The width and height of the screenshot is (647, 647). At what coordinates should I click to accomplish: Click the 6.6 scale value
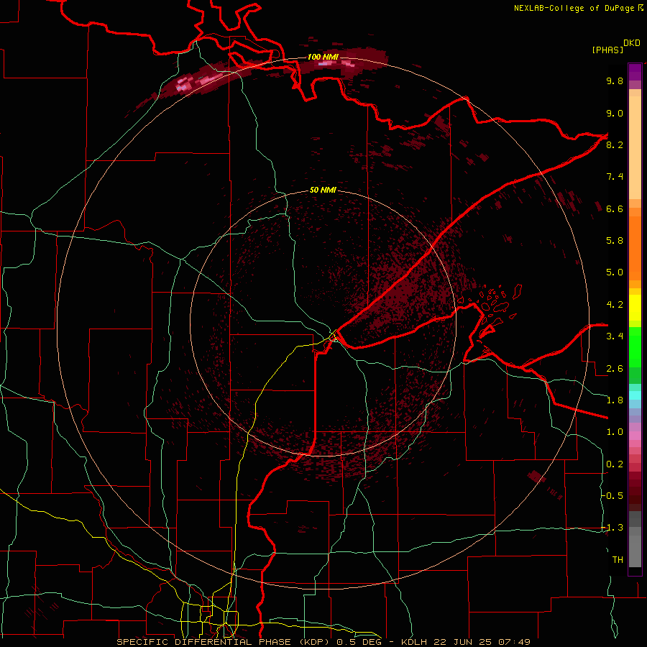pos(615,208)
